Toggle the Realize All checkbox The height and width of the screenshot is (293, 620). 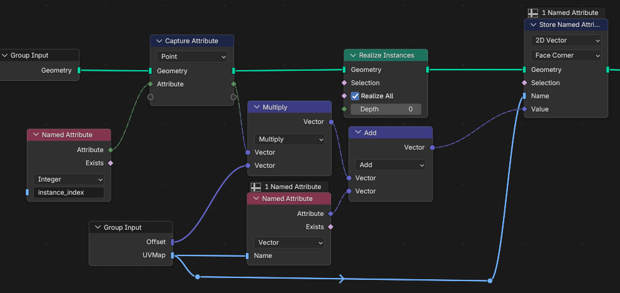[x=355, y=96]
